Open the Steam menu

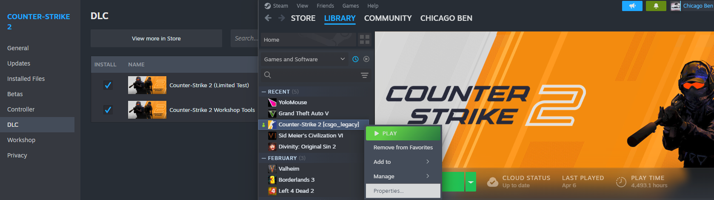click(x=280, y=6)
